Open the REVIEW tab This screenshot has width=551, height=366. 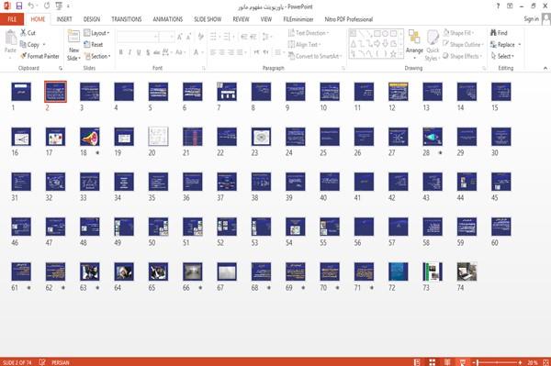[241, 19]
